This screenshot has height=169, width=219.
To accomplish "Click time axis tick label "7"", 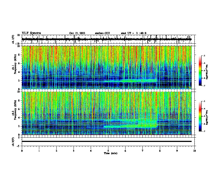I will click(x=143, y=151).
